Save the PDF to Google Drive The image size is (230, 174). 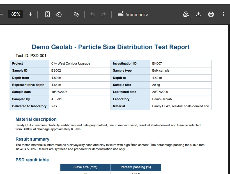(x=186, y=14)
